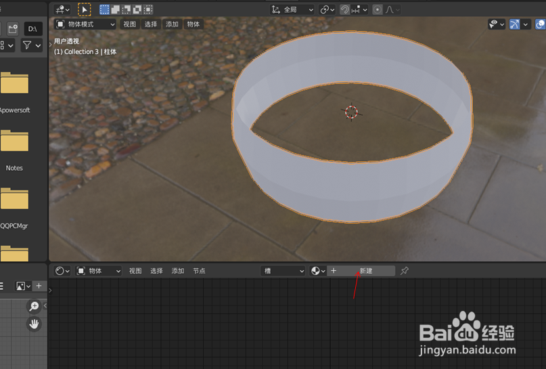Image resolution: width=546 pixels, height=369 pixels.
Task: Click the zoom magnifier icon in image editor
Action: (x=34, y=306)
